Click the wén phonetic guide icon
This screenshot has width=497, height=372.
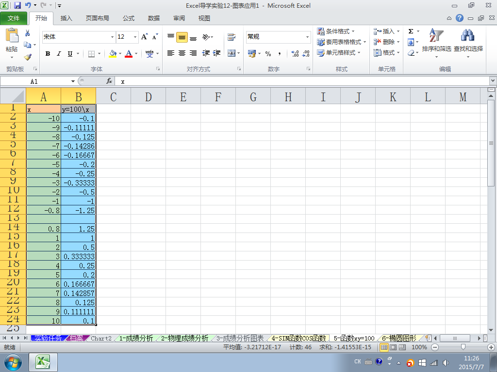click(149, 53)
